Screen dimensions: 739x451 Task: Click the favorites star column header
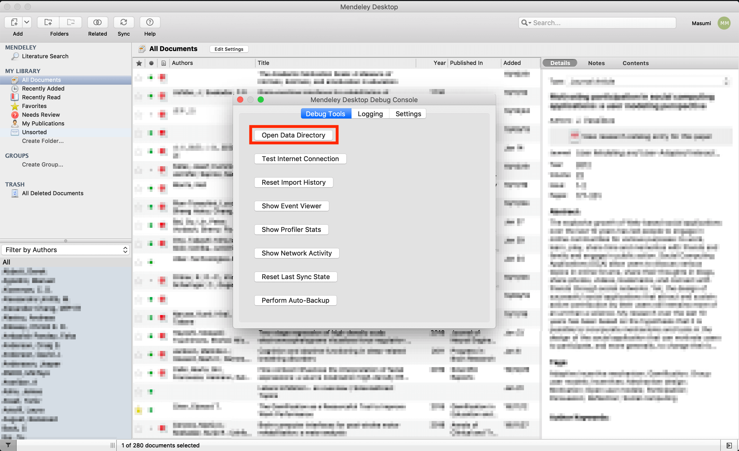click(139, 63)
